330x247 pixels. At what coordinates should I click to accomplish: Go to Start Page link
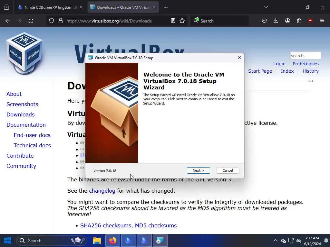click(260, 71)
